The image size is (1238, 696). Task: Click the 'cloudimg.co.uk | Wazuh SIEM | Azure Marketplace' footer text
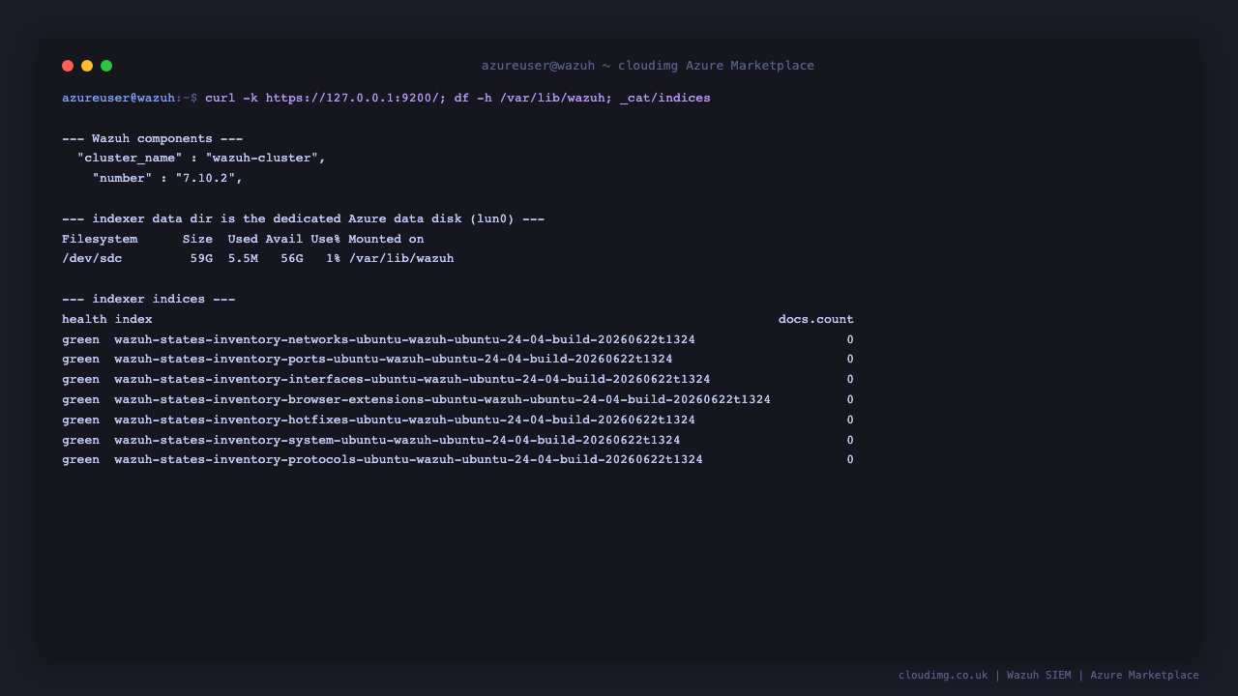pos(1048,675)
